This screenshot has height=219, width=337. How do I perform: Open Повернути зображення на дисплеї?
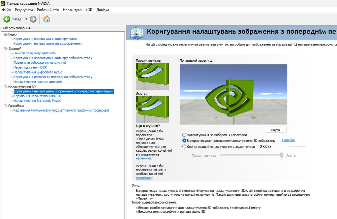pos(40,63)
